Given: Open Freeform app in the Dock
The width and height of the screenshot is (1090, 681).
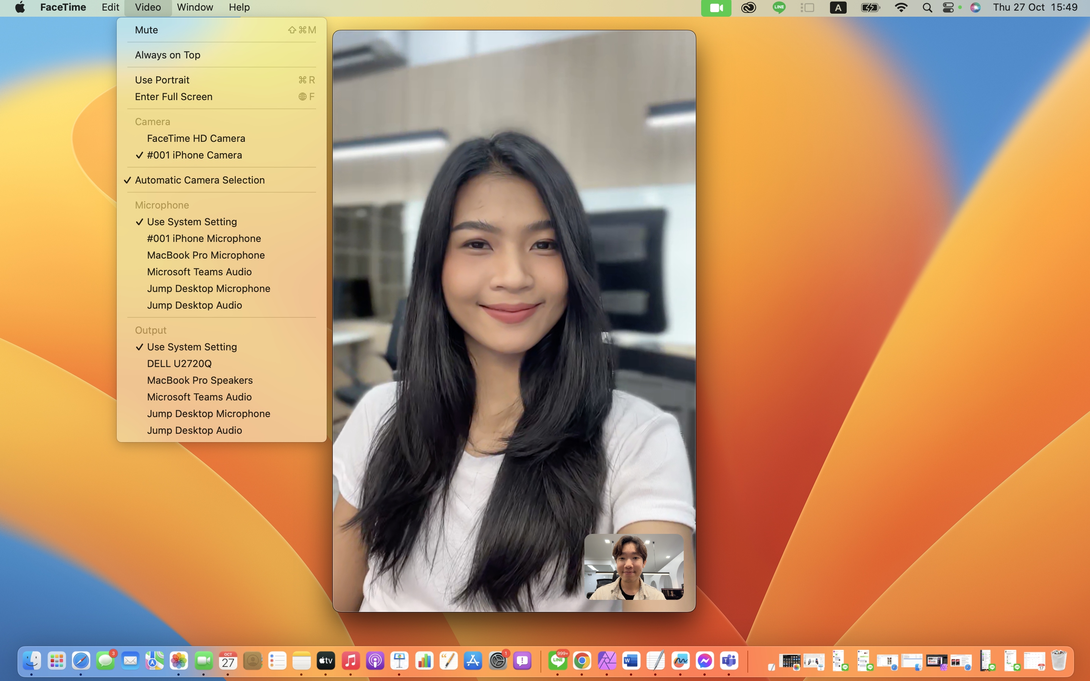Looking at the screenshot, I should (x=680, y=661).
